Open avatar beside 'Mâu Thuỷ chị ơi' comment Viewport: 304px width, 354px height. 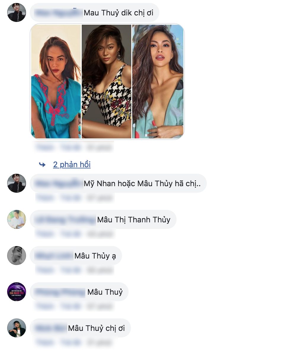[17, 328]
